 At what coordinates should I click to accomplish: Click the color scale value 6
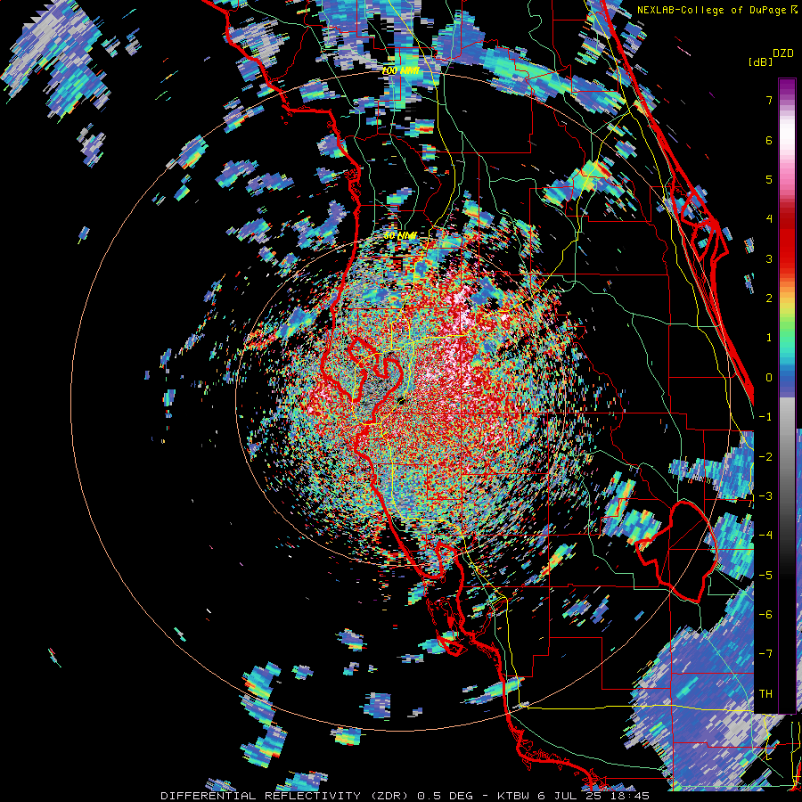(769, 140)
